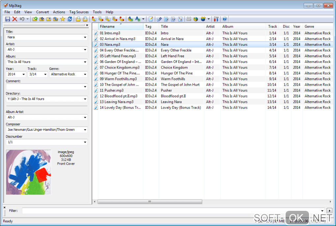The image size is (336, 226).
Task: Click the blue Help question mark icon
Action: click(225, 19)
